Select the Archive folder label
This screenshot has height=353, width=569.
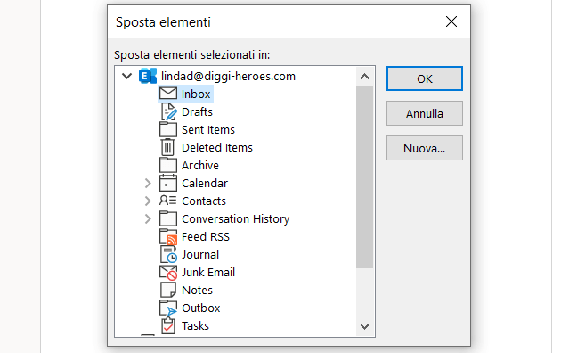200,165
